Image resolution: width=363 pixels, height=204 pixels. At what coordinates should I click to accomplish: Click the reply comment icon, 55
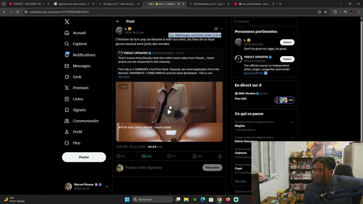click(x=121, y=156)
